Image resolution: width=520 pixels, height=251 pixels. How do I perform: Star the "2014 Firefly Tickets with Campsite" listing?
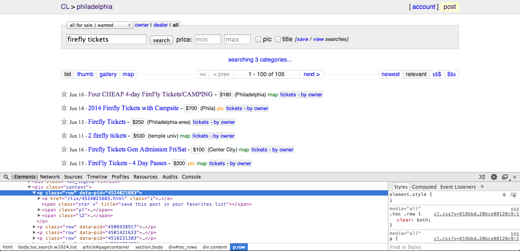click(64, 108)
